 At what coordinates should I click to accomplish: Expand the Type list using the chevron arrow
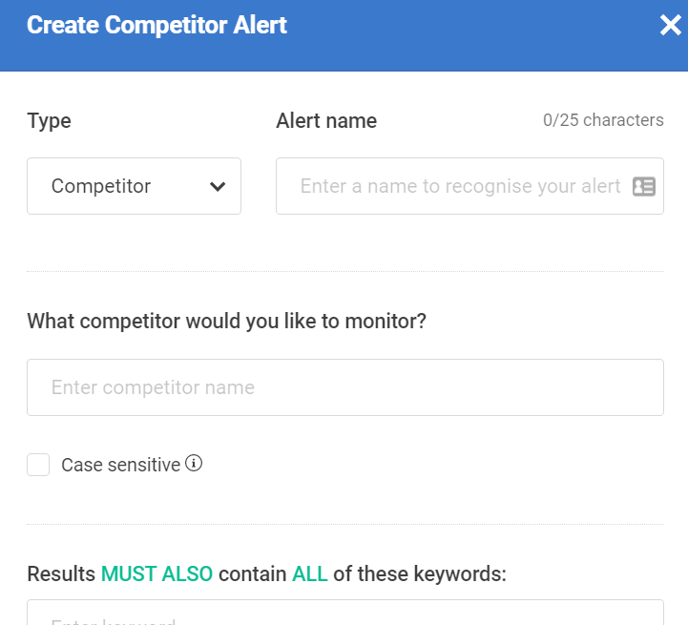coord(218,186)
